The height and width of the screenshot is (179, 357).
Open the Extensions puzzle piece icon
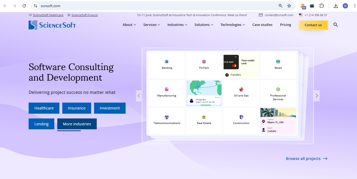321,6
